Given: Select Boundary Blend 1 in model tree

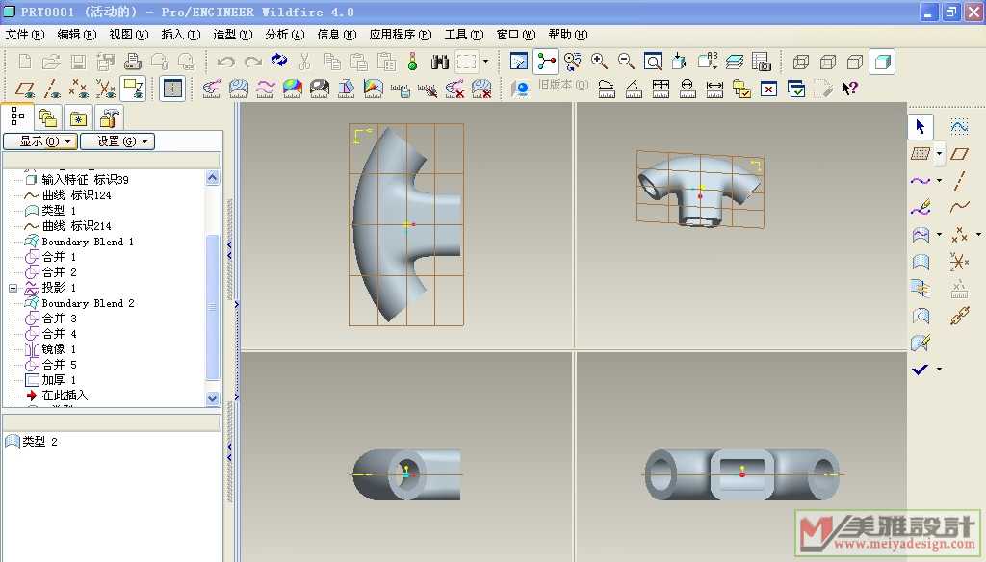Looking at the screenshot, I should tap(88, 242).
